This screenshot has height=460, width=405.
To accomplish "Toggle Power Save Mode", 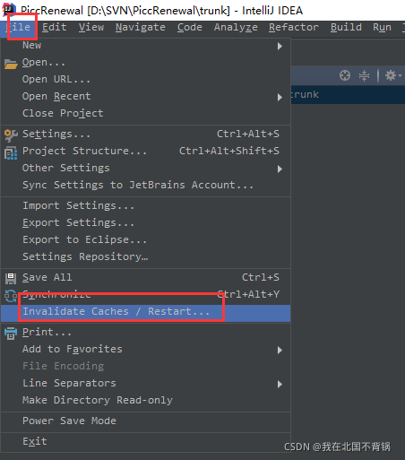I will (x=145, y=421).
